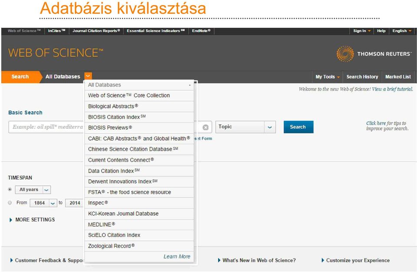Image resolution: width=417 pixels, height=272 pixels.
Task: Go to InCites from top bar
Action: point(56,31)
